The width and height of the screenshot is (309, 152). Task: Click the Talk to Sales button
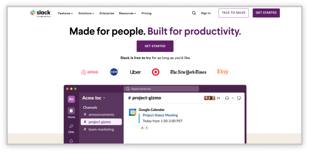(234, 13)
